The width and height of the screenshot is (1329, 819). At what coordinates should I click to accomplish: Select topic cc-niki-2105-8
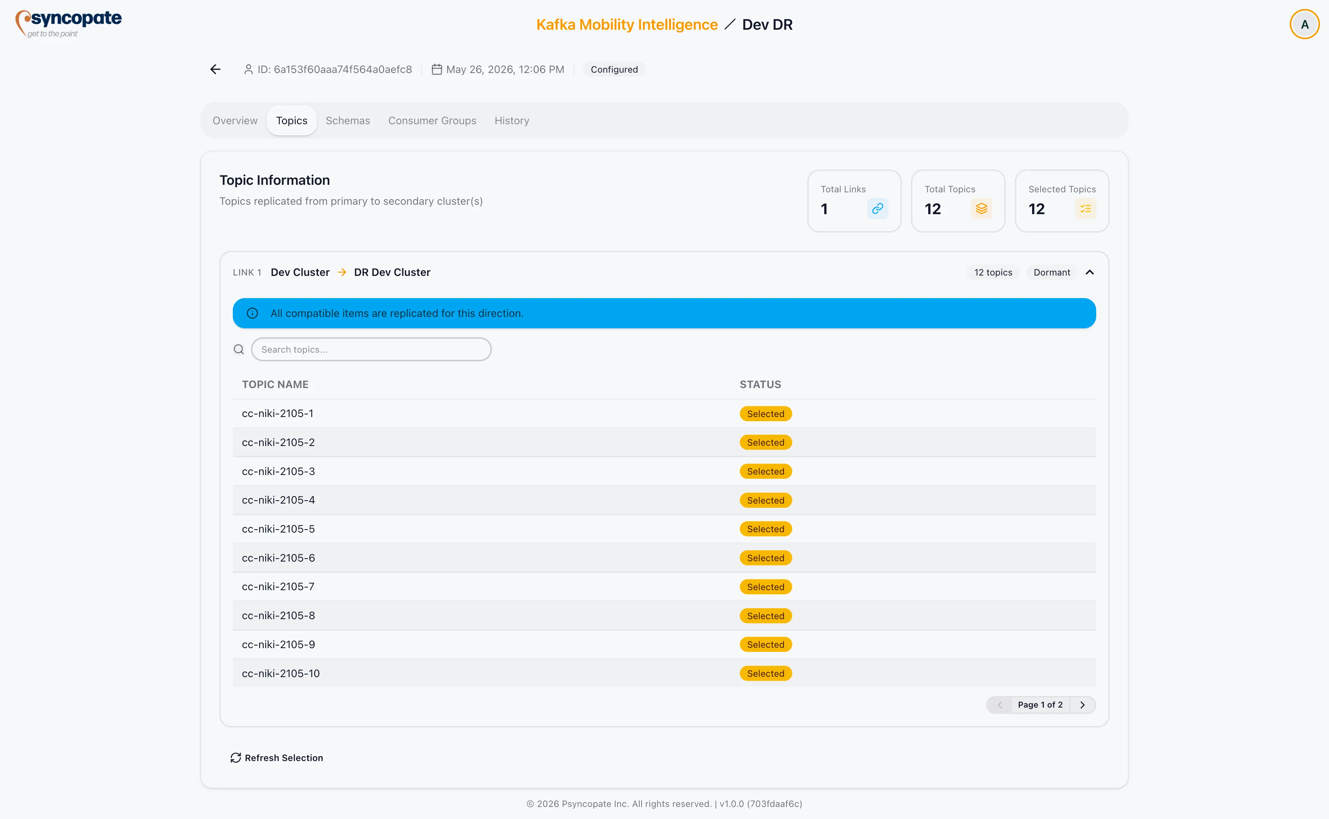click(664, 616)
